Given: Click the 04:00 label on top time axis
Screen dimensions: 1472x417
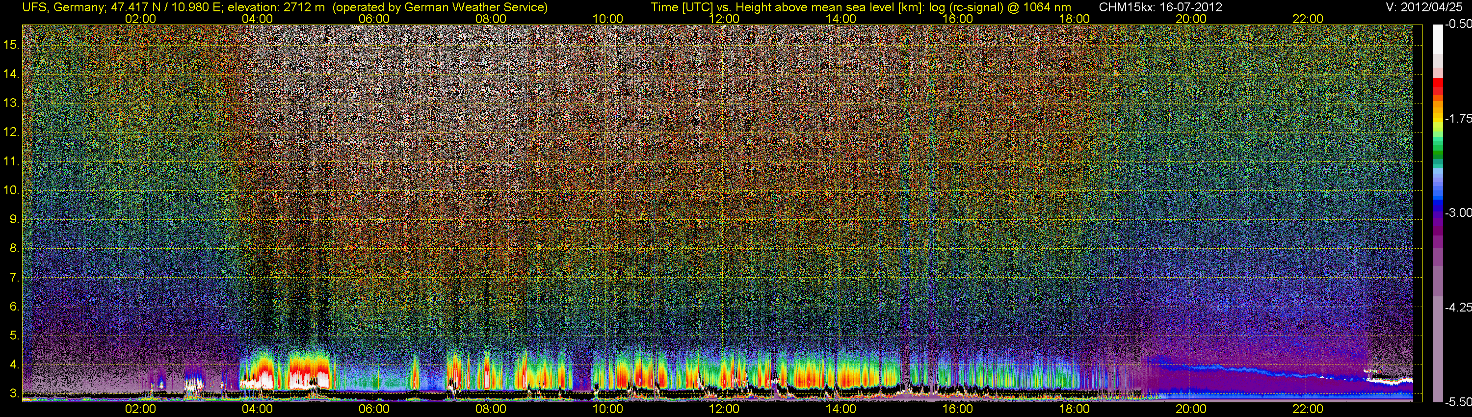Looking at the screenshot, I should [x=257, y=19].
